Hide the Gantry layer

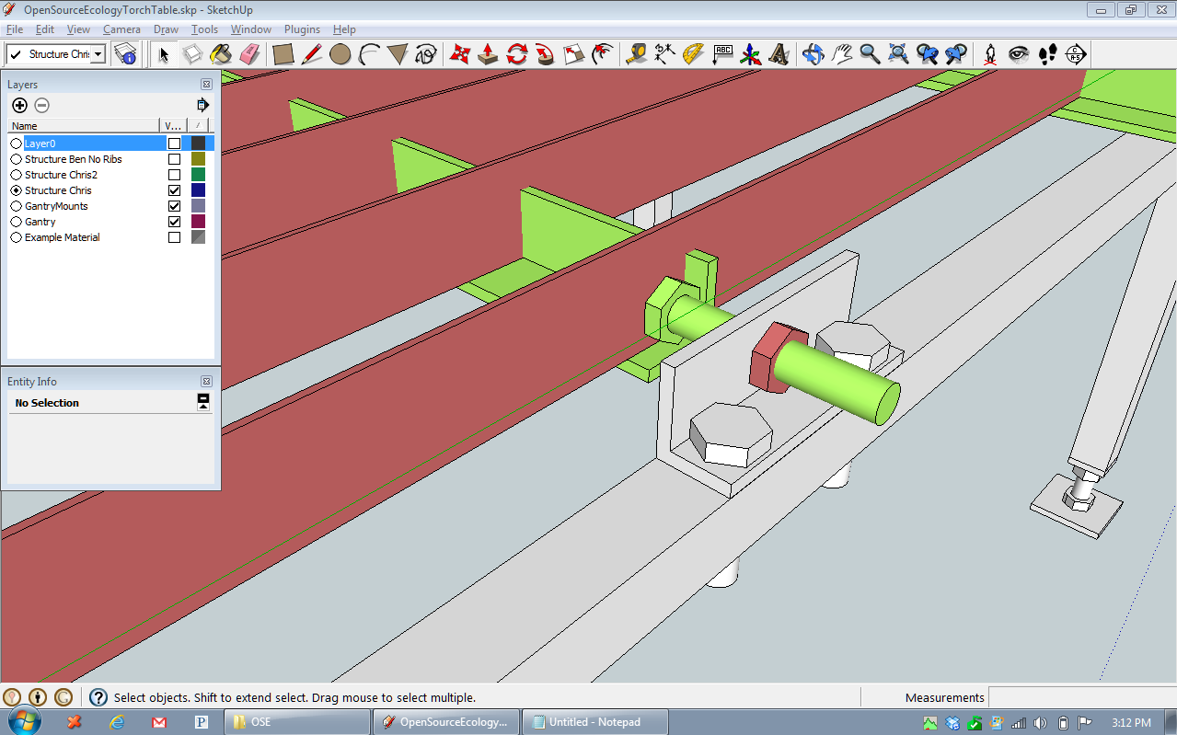pyautogui.click(x=174, y=222)
